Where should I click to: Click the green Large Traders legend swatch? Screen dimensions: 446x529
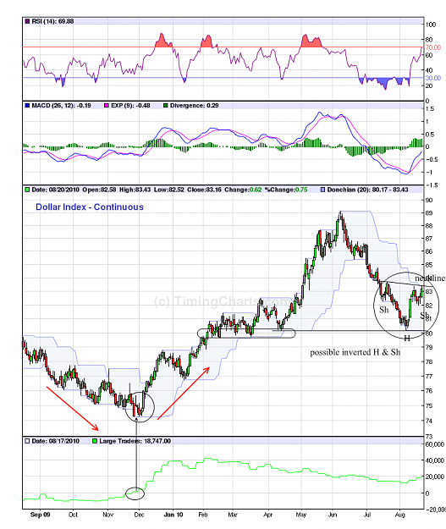pos(95,441)
